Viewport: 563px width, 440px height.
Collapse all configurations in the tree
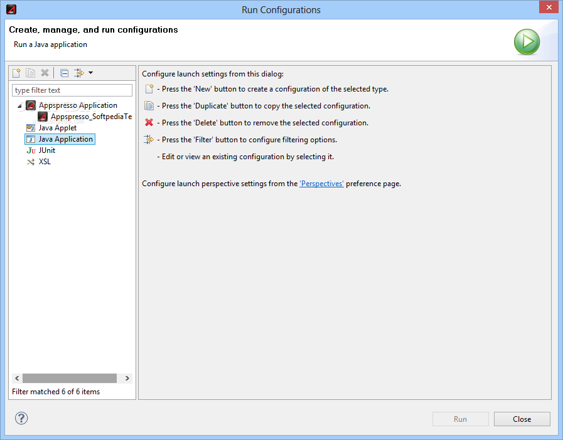(x=64, y=73)
